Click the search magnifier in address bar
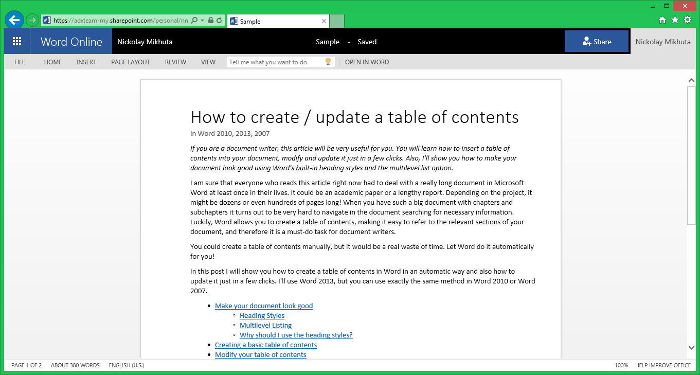 [x=194, y=21]
